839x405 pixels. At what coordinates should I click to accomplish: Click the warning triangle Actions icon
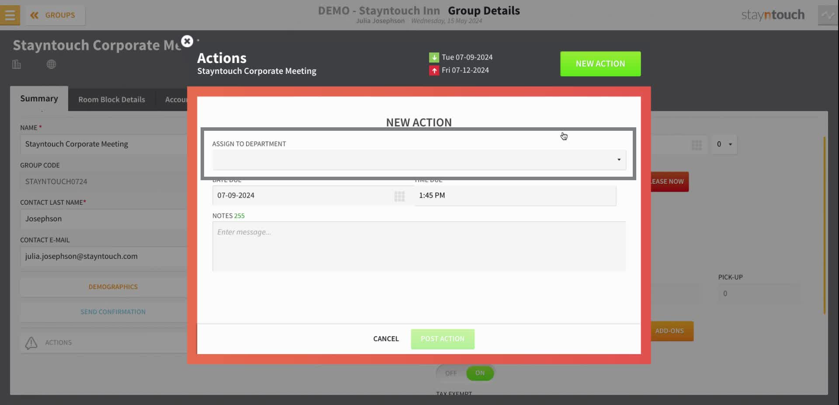pyautogui.click(x=31, y=343)
